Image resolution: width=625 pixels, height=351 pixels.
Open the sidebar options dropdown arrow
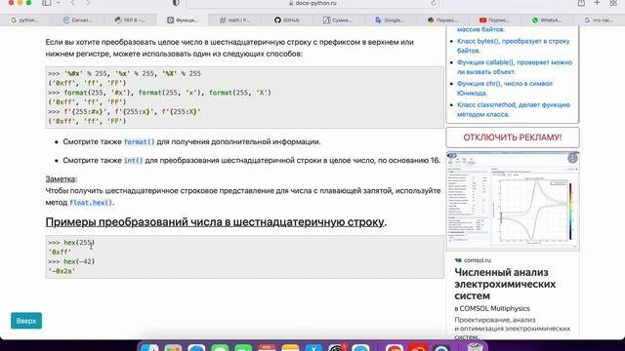59,3
